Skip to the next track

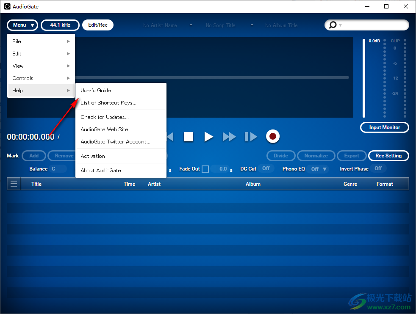point(251,137)
